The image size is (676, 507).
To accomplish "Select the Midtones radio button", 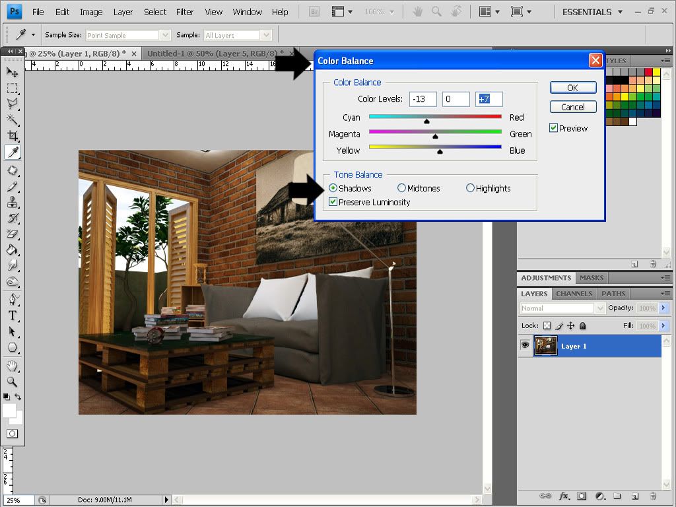I will [401, 188].
